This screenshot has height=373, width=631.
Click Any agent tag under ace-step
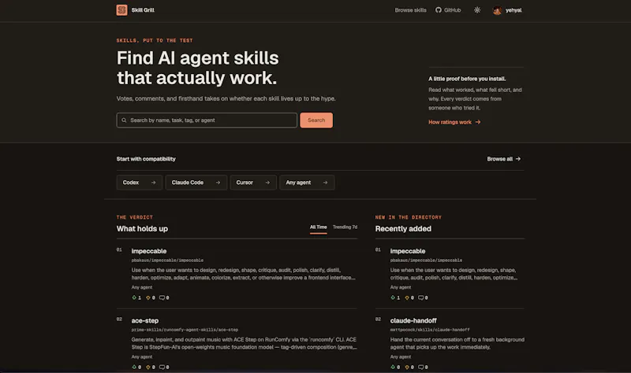pos(142,356)
